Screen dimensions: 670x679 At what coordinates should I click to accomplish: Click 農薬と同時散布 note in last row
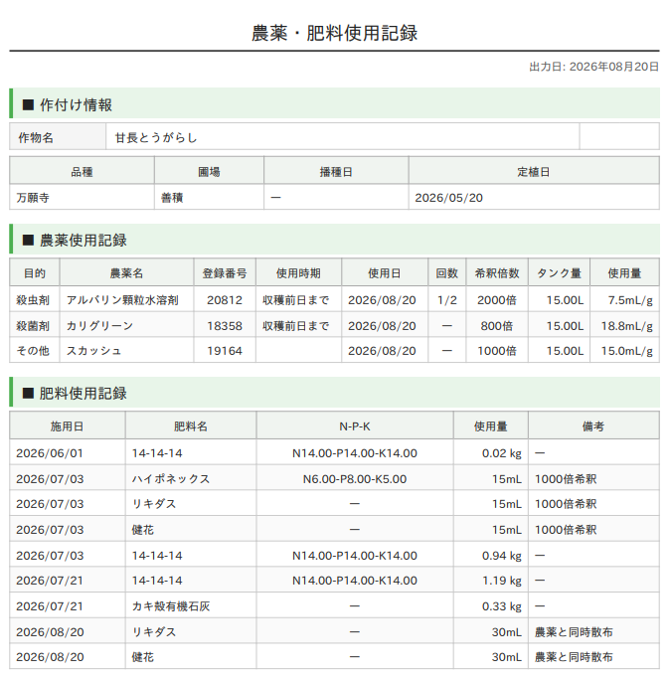point(574,657)
